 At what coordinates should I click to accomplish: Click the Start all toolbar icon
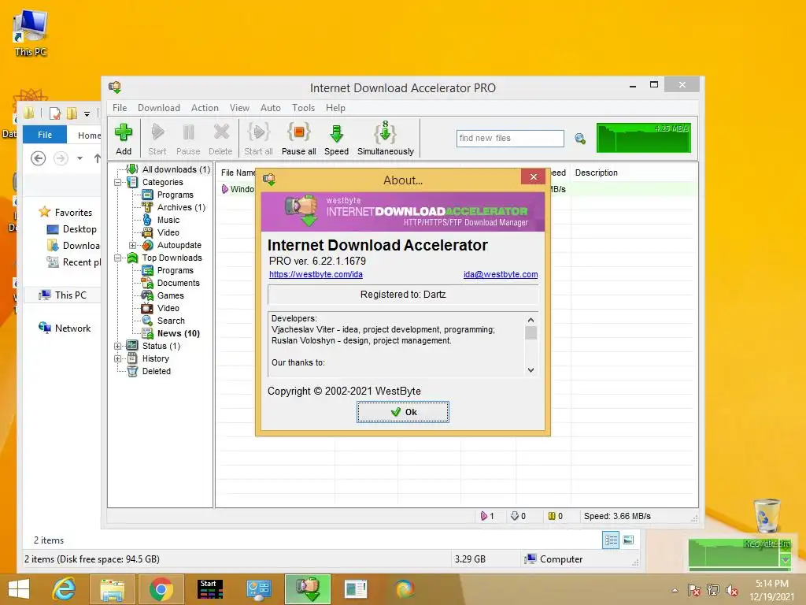[x=258, y=139]
